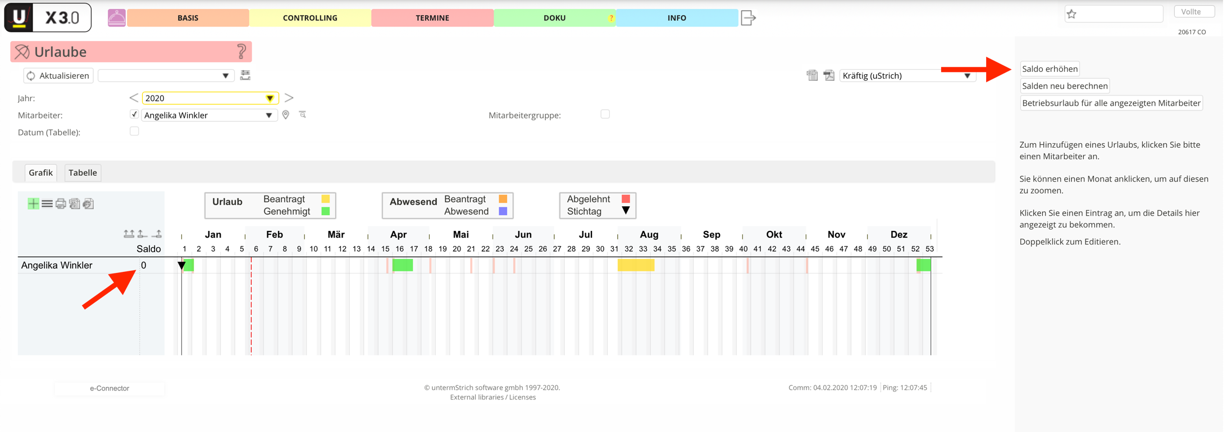1227x432 pixels.
Task: Open the CONTROLLING menu
Action: [x=310, y=18]
